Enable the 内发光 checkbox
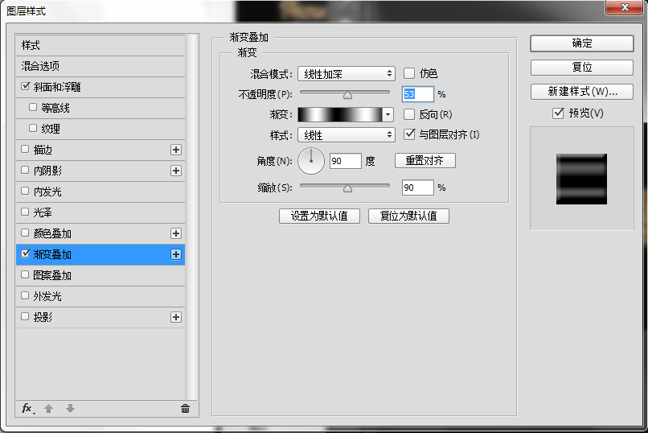Image resolution: width=648 pixels, height=433 pixels. 25,191
